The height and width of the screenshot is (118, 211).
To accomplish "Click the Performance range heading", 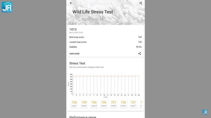I will 83,117.
